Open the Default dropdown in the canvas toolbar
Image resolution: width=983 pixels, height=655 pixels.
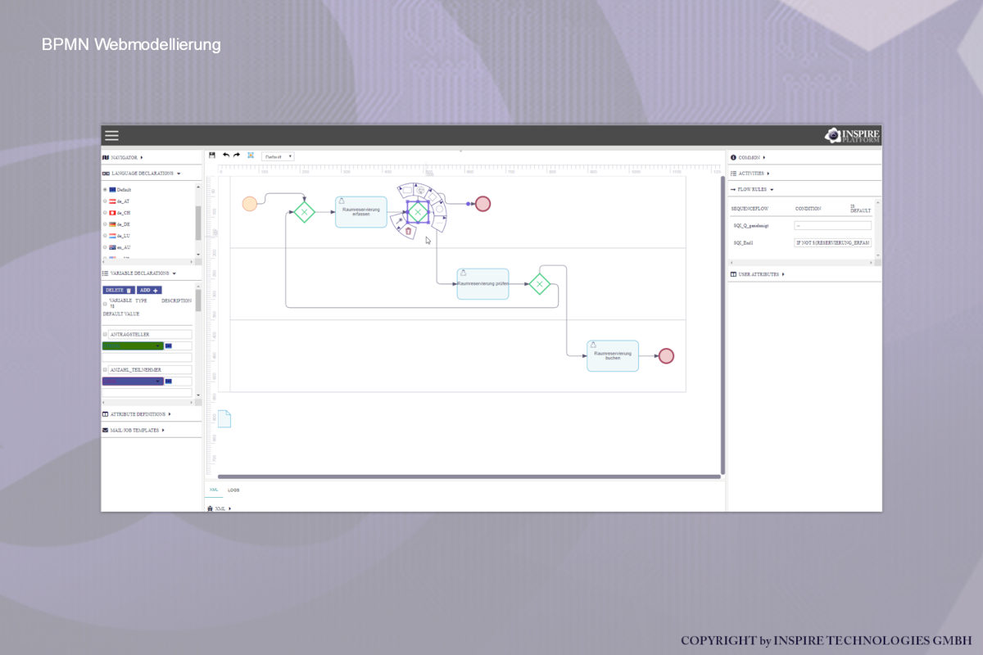tap(278, 156)
